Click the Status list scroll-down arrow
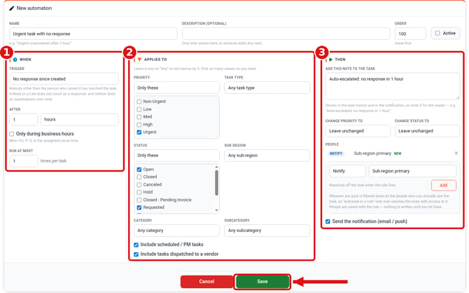This screenshot has width=469, height=293. click(x=216, y=210)
